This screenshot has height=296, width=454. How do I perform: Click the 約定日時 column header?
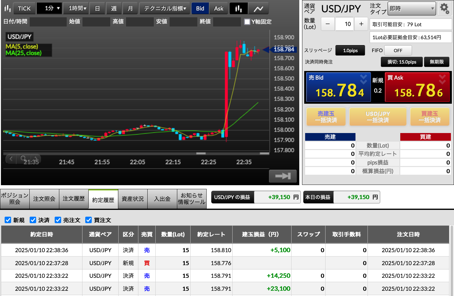tap(42, 234)
